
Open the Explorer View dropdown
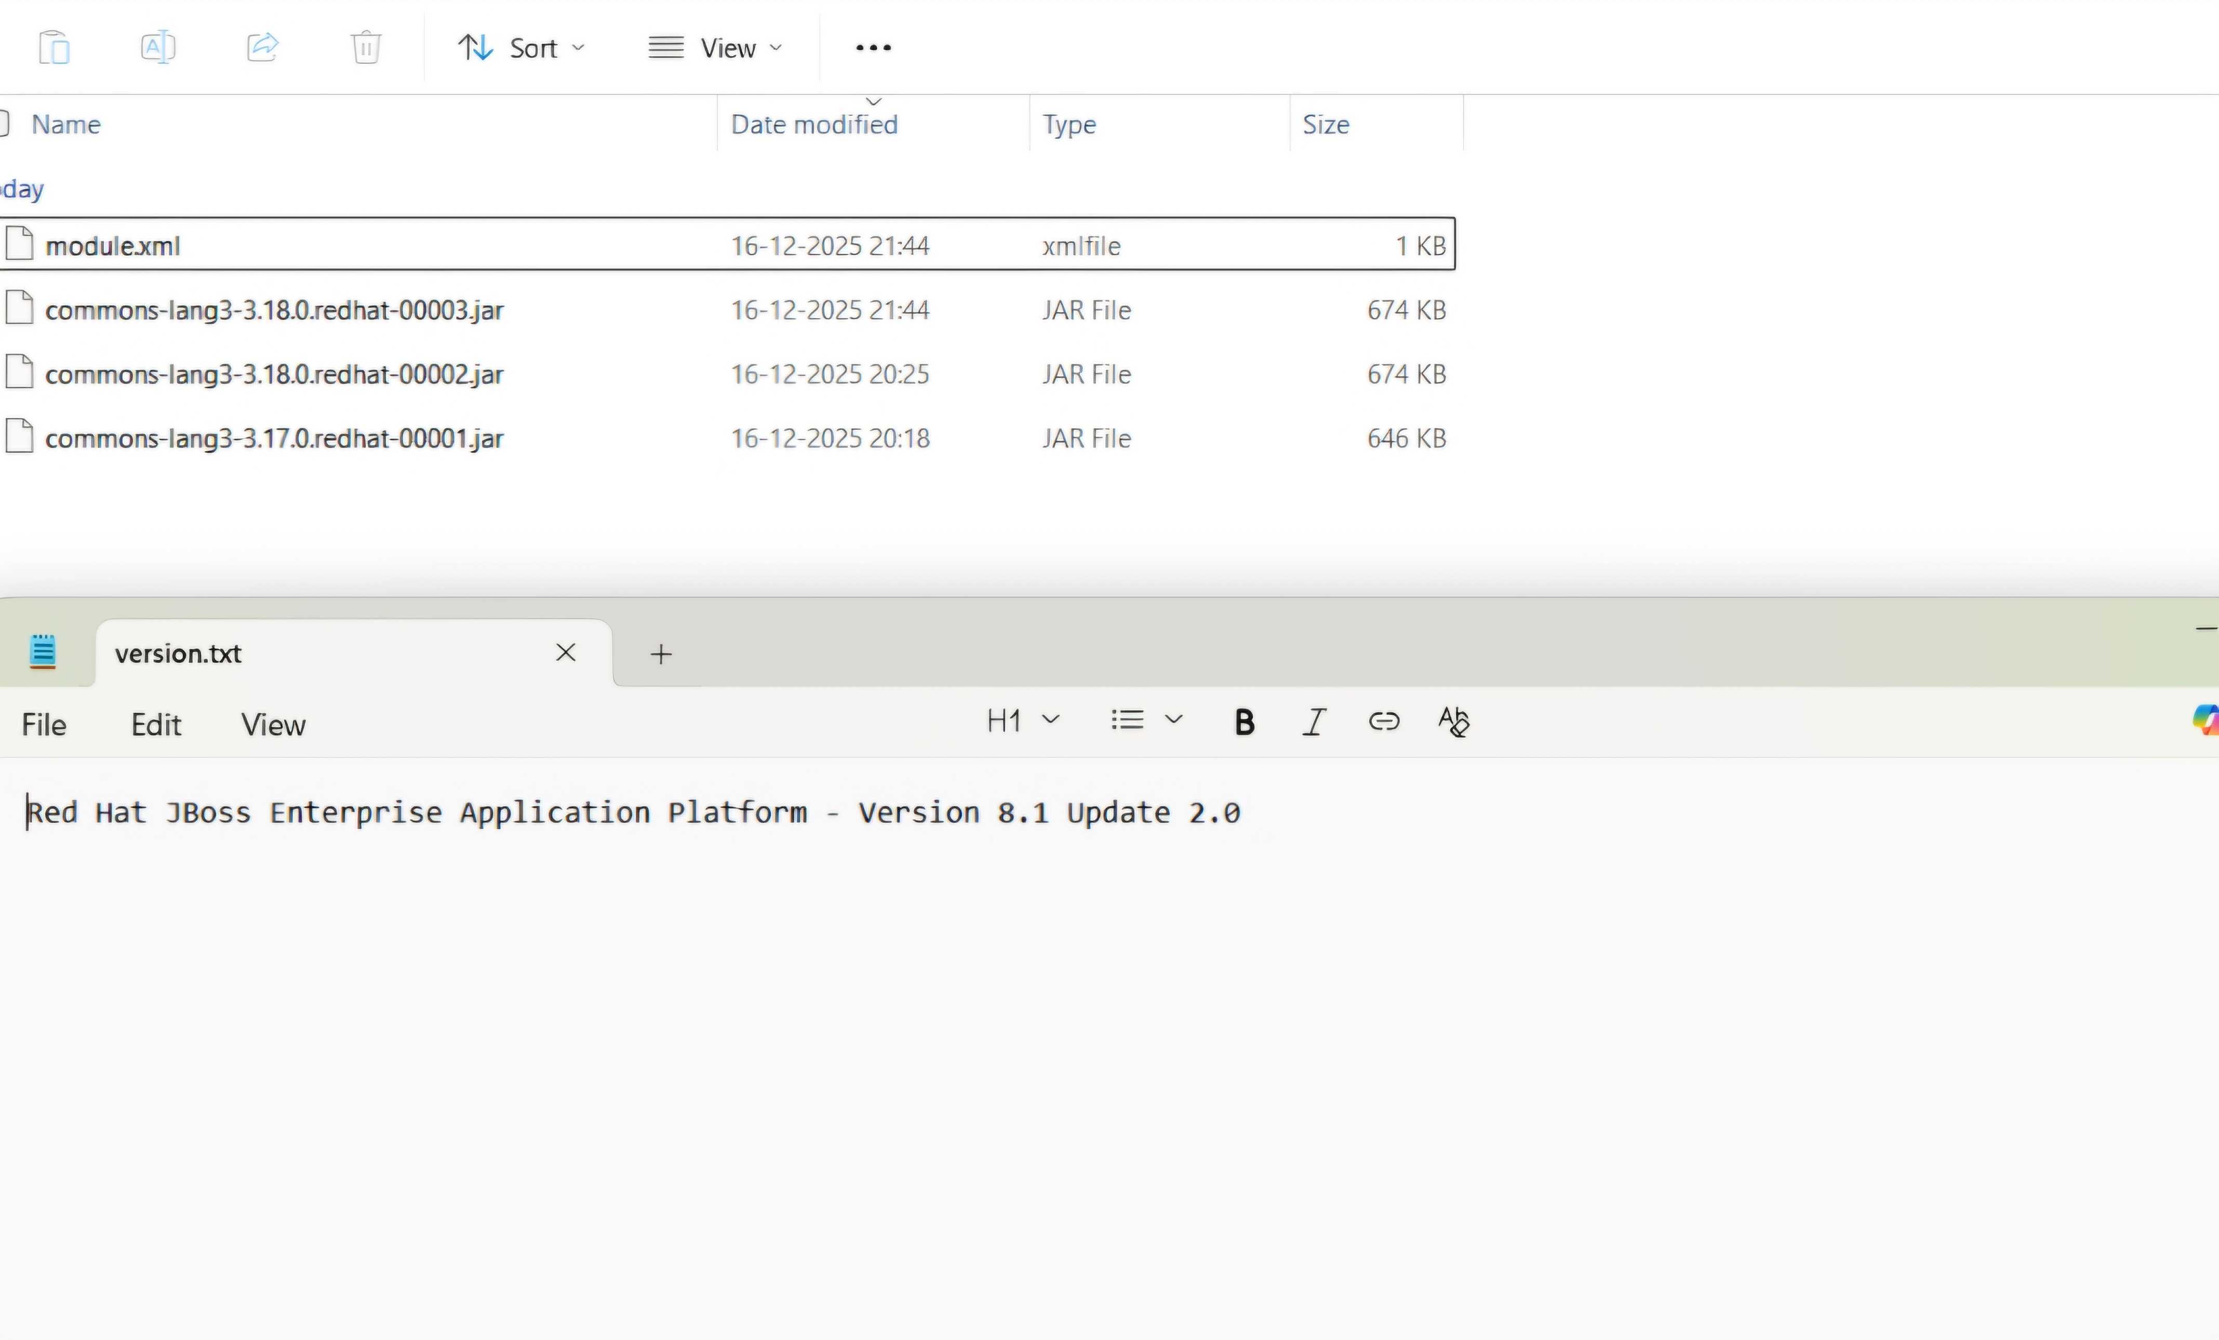coord(715,47)
